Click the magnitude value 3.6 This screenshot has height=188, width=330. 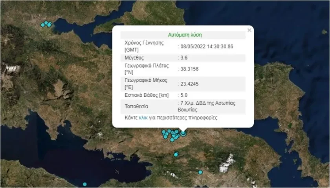click(x=184, y=58)
